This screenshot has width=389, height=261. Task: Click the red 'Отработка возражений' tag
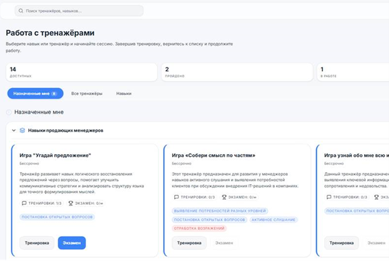(x=199, y=229)
